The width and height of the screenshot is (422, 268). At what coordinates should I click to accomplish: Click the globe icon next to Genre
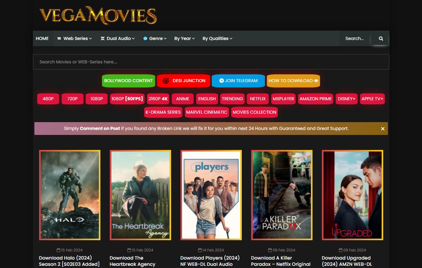click(x=145, y=38)
